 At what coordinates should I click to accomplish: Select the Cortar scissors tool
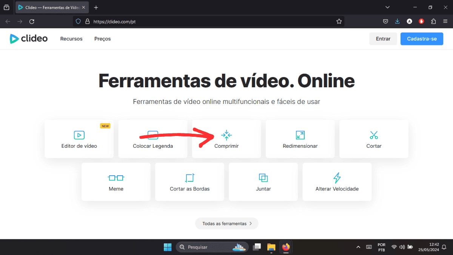[x=373, y=139]
